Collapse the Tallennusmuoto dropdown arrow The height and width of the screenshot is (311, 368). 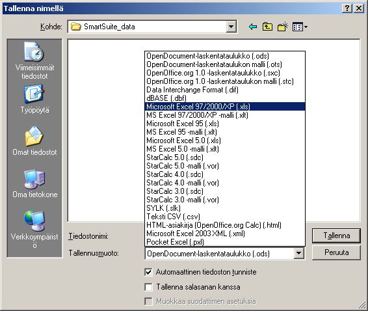click(299, 254)
